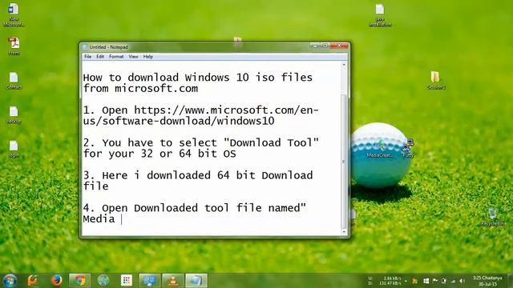Image resolution: width=513 pixels, height=288 pixels.
Task: Select the 'java installation' file desktop icon
Action: 380,15
